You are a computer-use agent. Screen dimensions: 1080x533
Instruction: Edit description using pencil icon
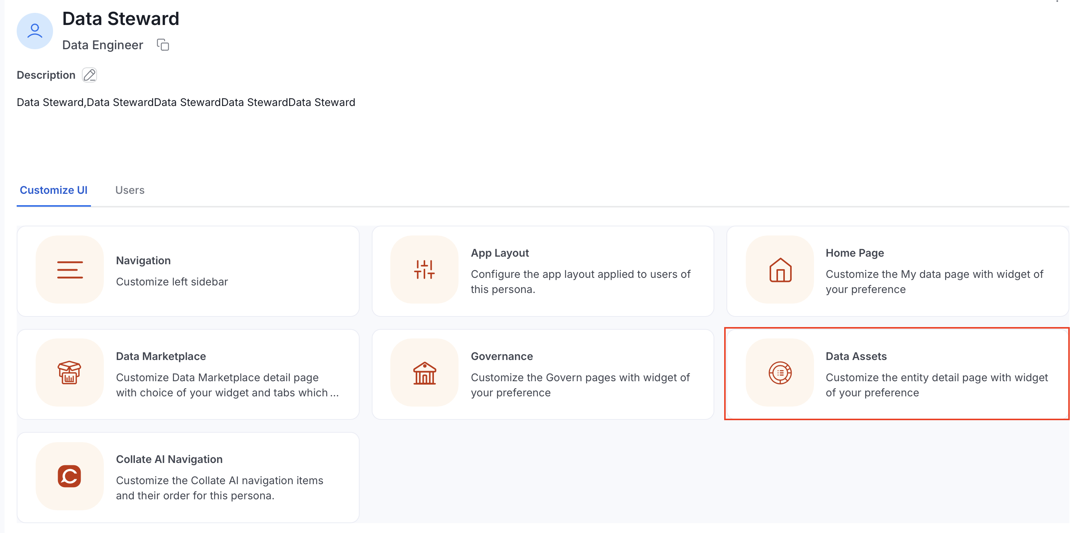tap(89, 75)
